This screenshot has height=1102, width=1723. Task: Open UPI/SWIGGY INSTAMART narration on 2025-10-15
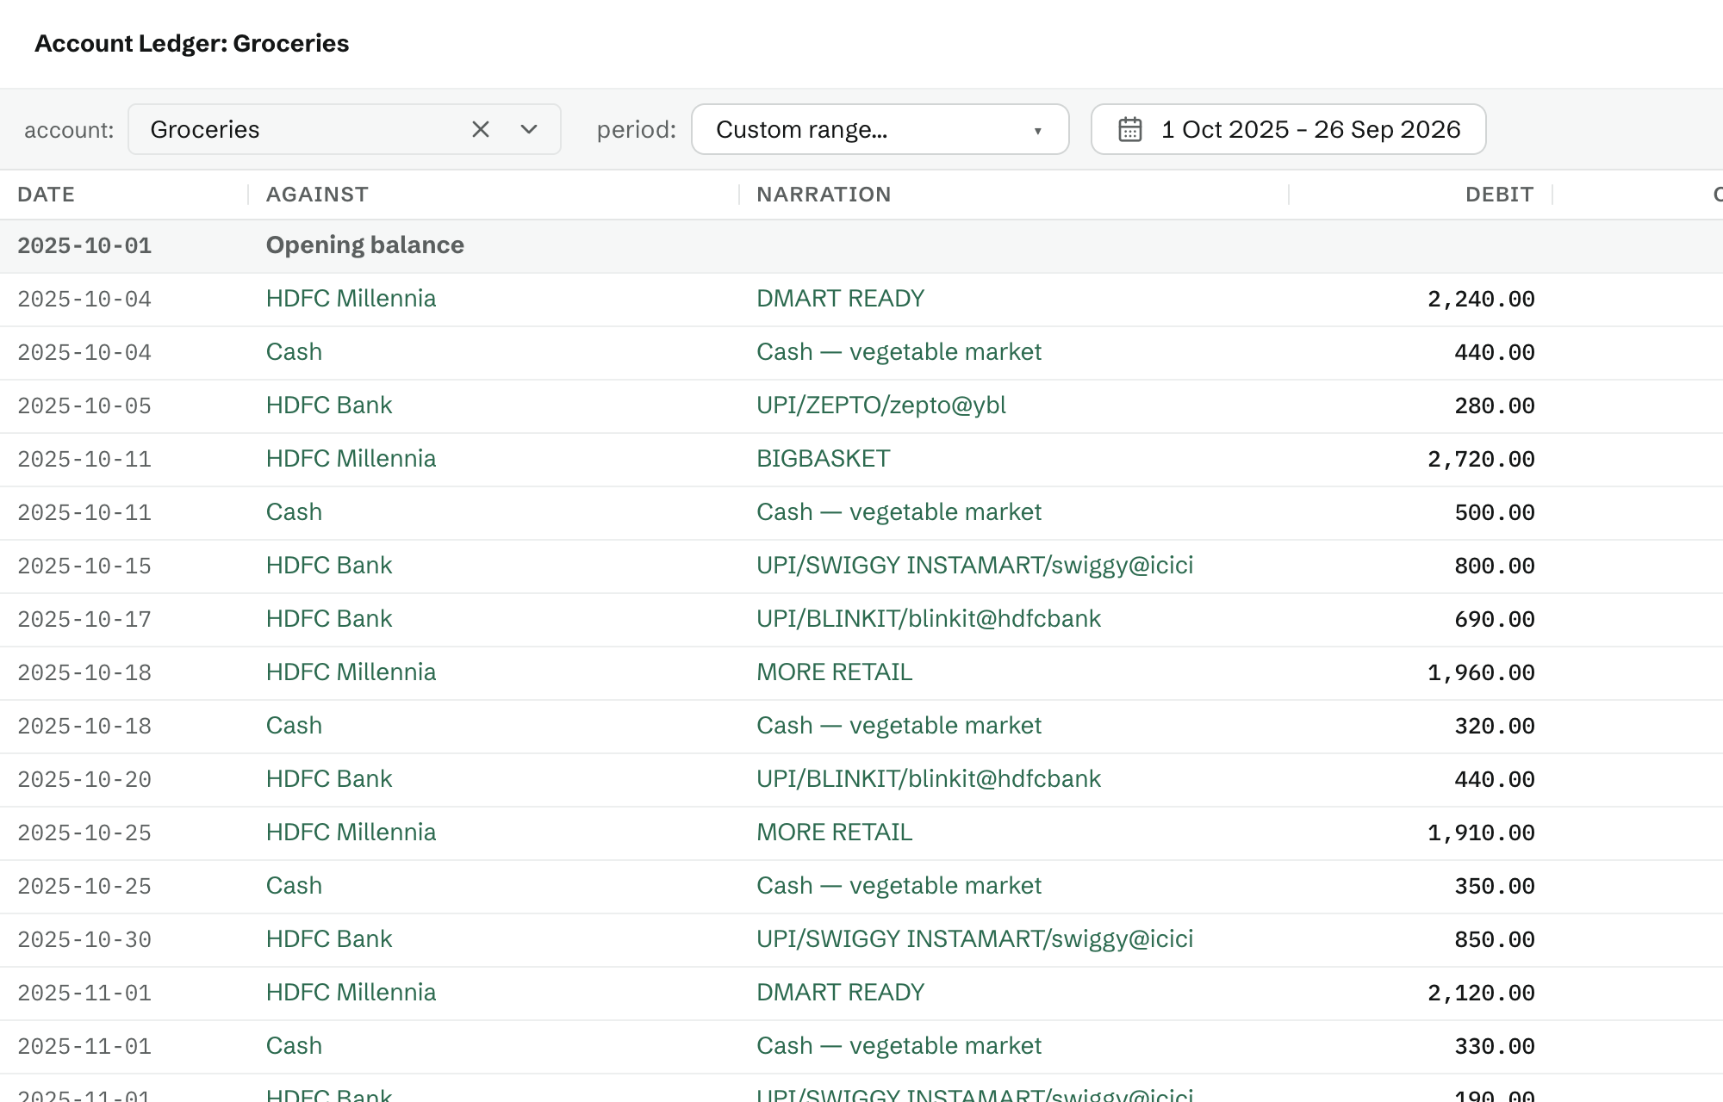974,566
